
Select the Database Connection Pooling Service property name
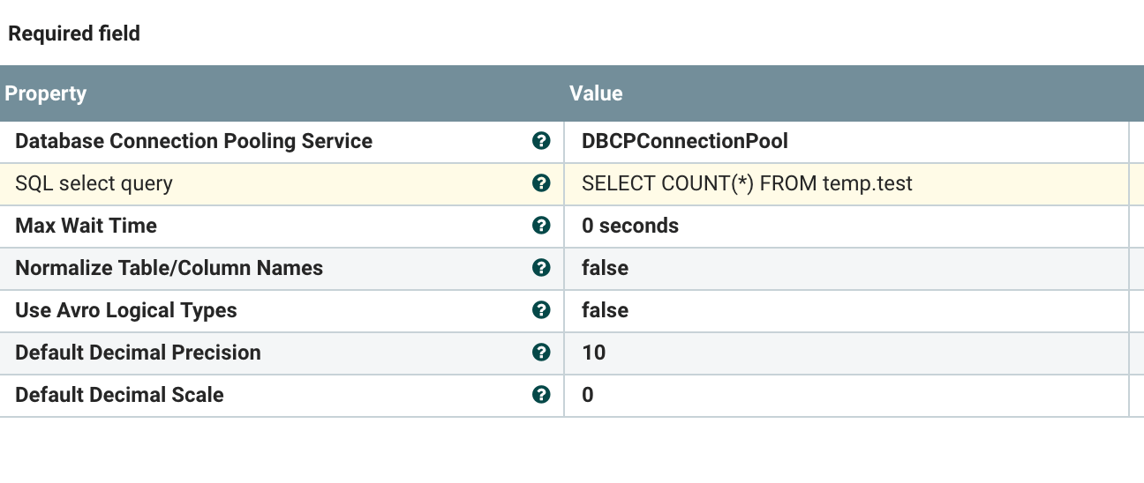193,141
